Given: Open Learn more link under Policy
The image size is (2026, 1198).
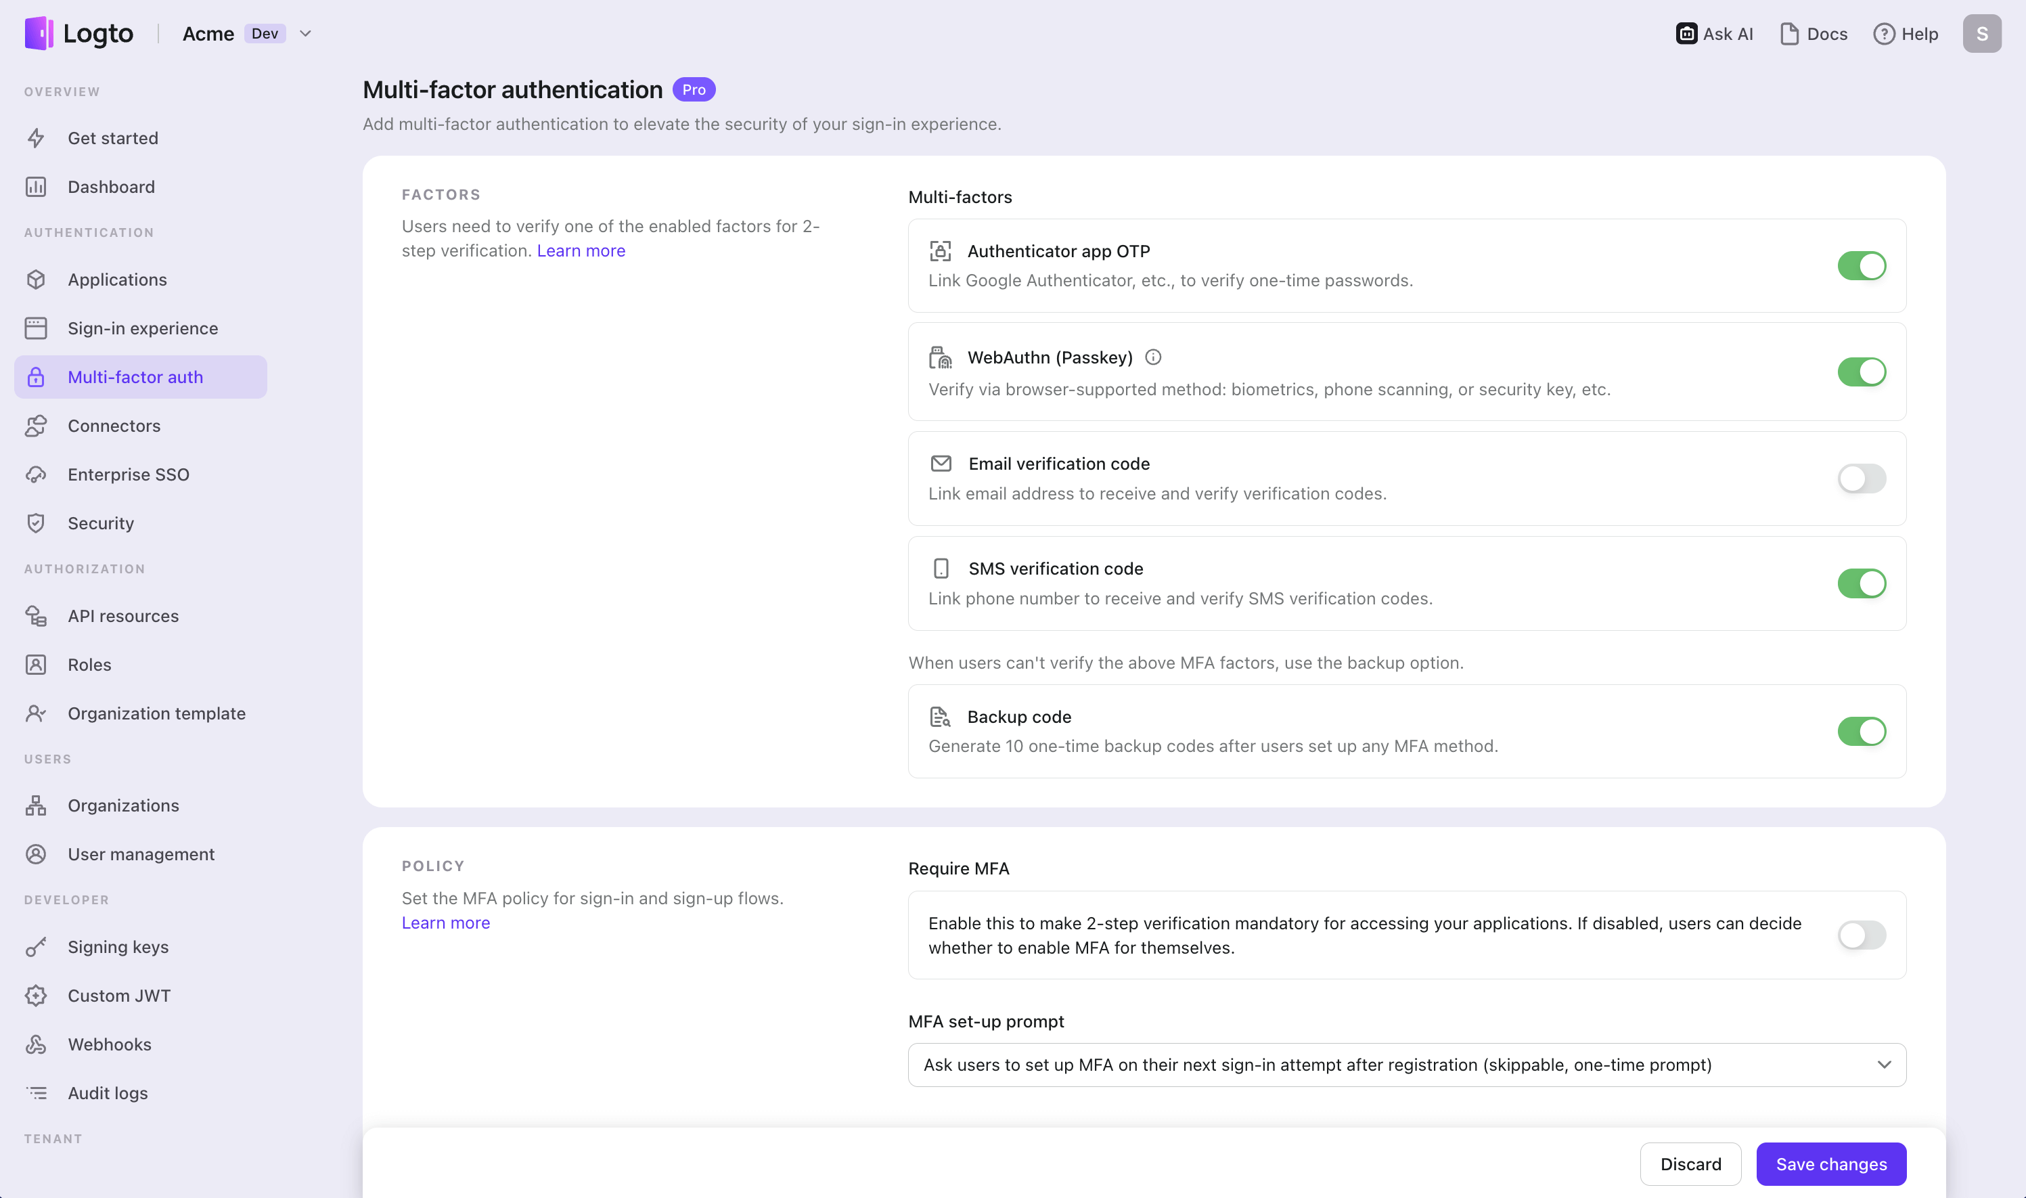Looking at the screenshot, I should [x=445, y=923].
